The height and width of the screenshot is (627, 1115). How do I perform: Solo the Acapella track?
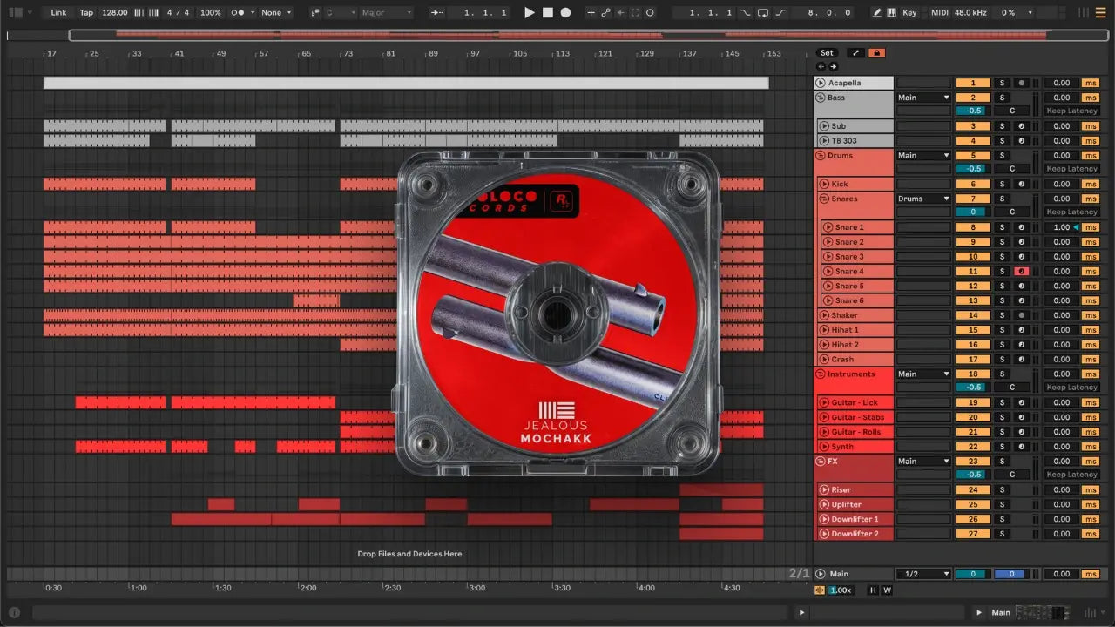1002,84
